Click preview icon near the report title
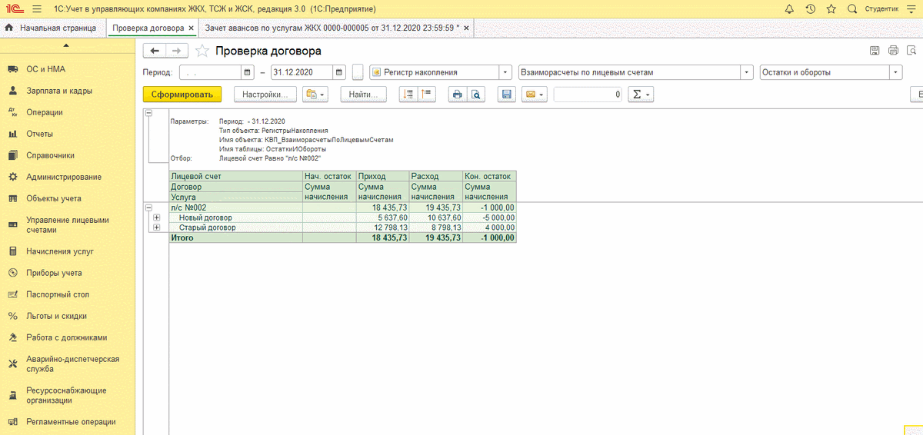This screenshot has width=923, height=435. click(911, 51)
